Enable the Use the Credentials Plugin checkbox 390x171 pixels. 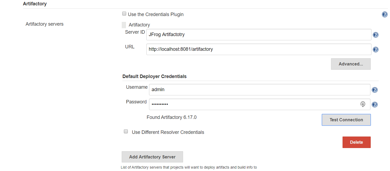coord(124,14)
